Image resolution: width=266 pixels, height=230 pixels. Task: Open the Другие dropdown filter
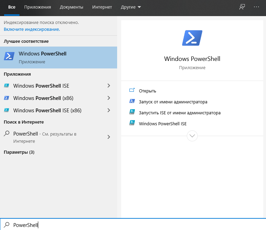(131, 7)
